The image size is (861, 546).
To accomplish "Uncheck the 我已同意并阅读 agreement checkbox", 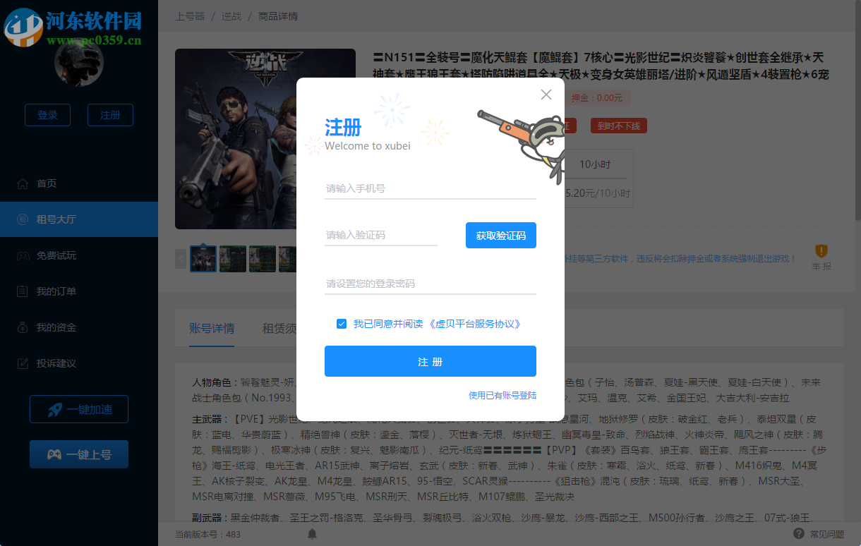I will pos(342,324).
